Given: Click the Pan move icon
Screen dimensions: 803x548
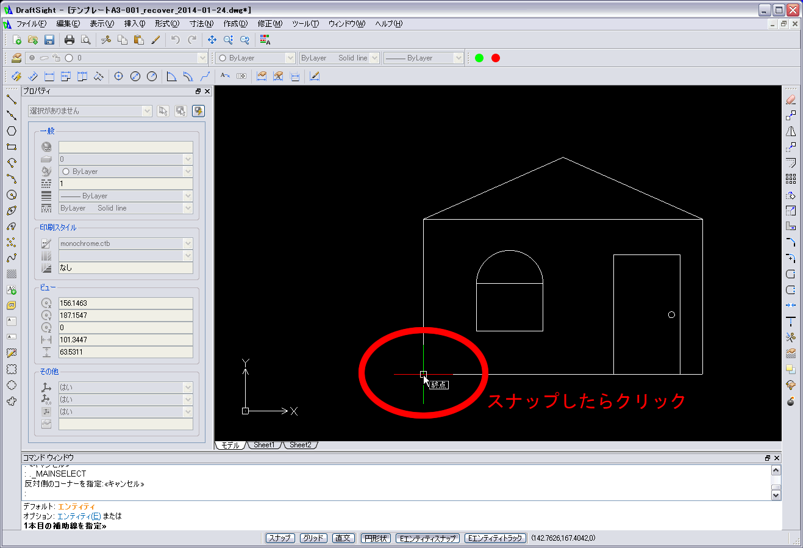Looking at the screenshot, I should [x=212, y=40].
